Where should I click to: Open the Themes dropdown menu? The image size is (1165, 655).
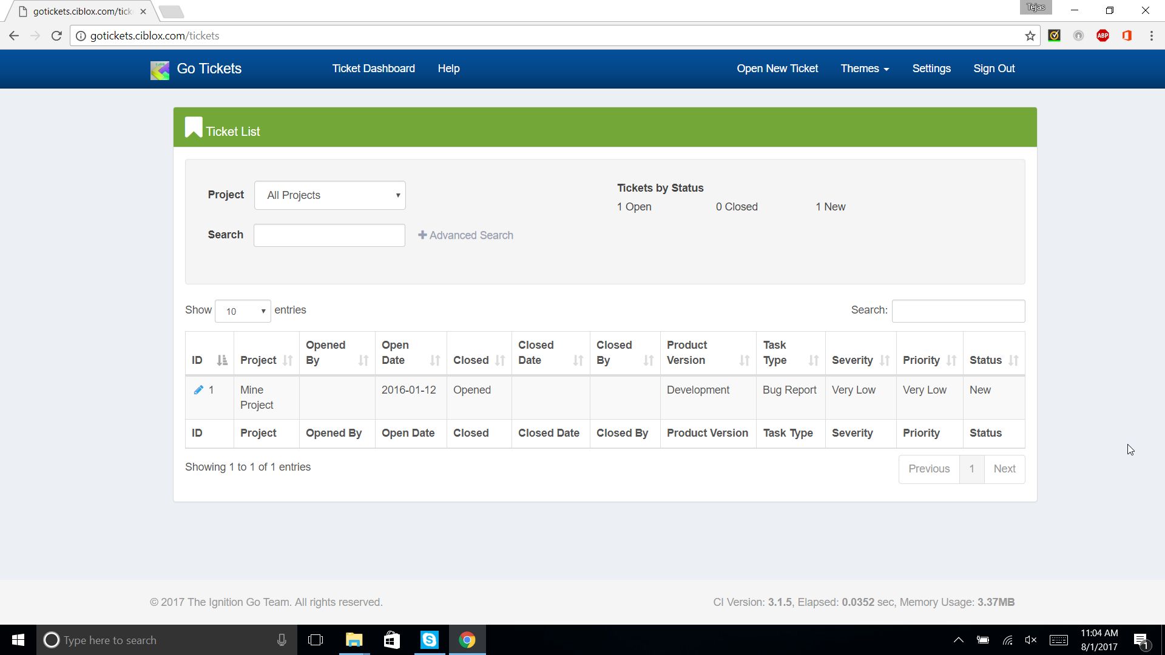point(864,69)
